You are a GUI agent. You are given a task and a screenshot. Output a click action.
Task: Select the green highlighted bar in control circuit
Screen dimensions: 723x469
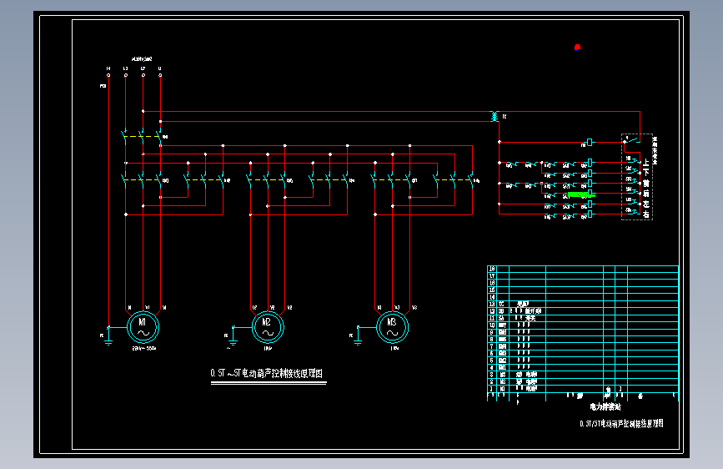click(581, 194)
